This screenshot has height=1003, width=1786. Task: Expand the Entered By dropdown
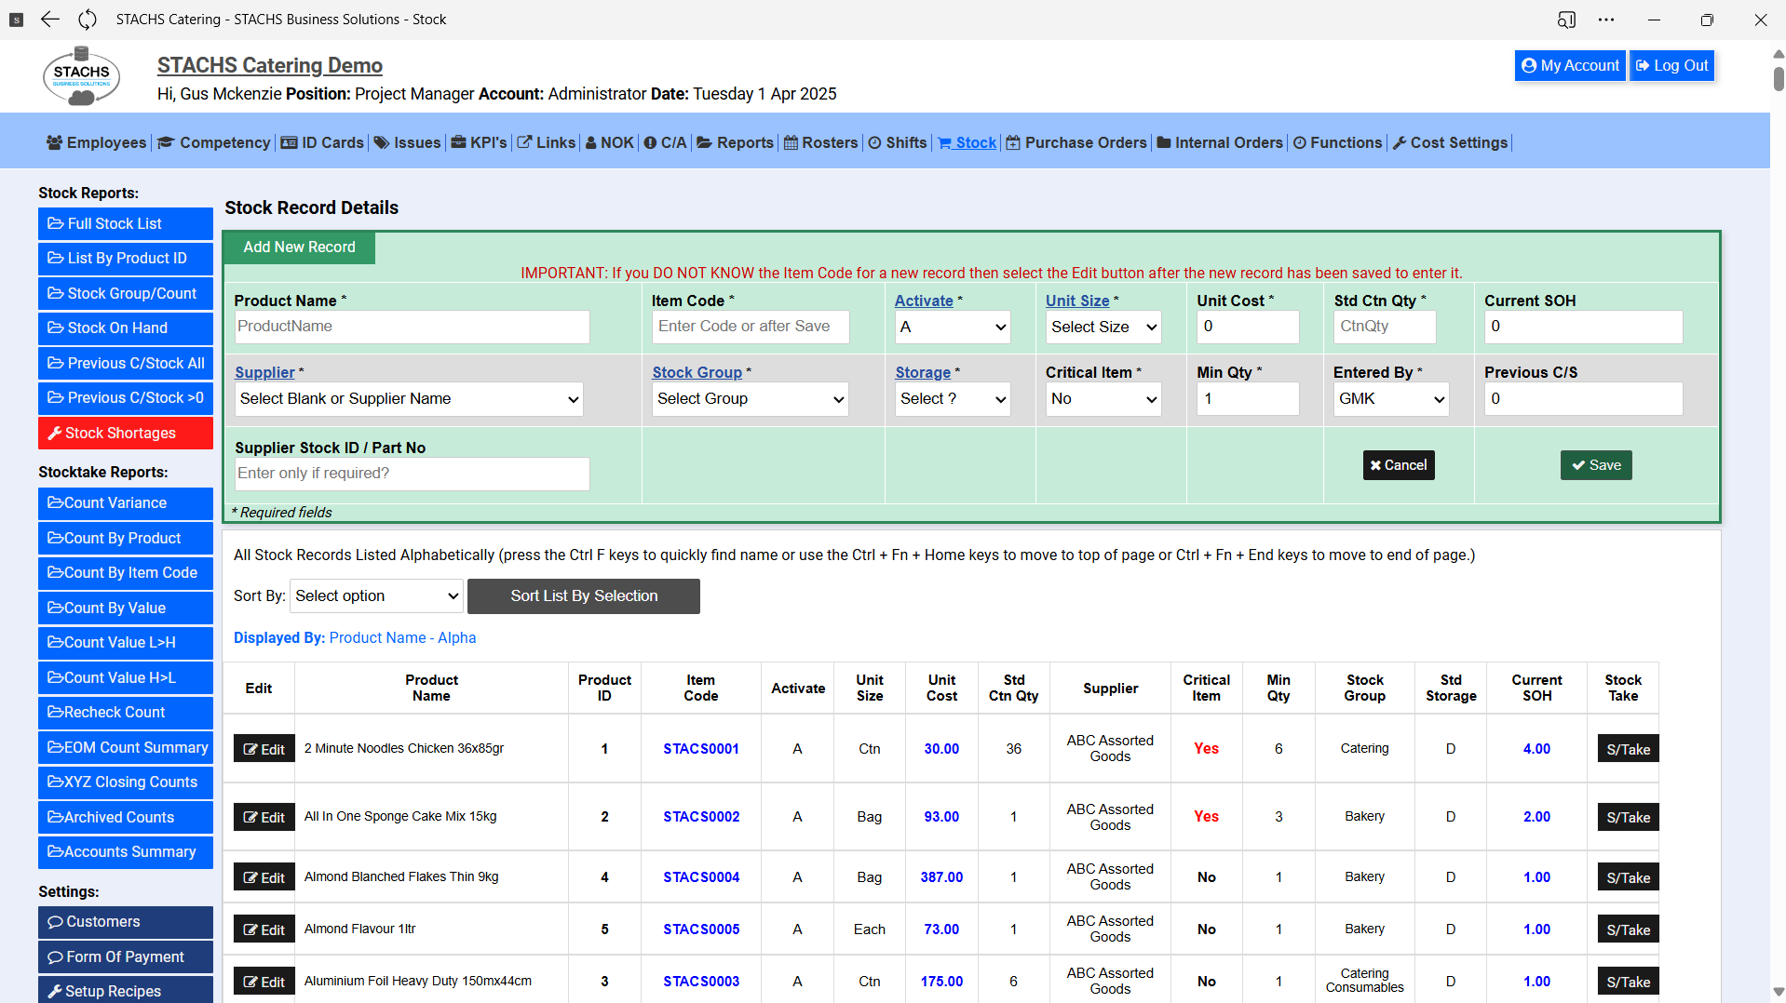(x=1391, y=399)
